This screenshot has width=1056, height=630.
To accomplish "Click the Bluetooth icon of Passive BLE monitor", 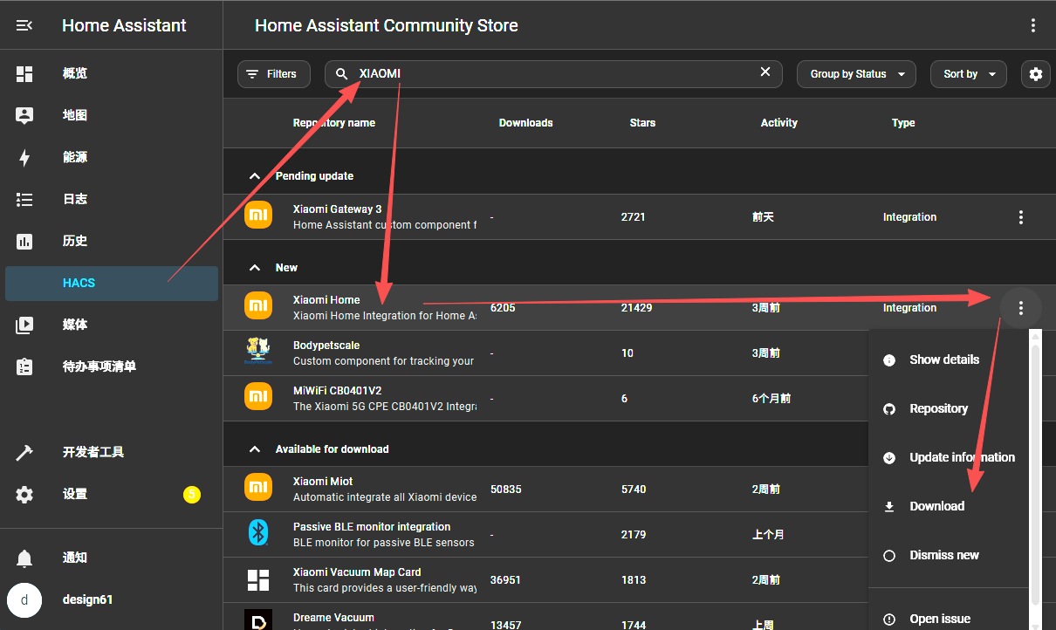I will pyautogui.click(x=258, y=532).
